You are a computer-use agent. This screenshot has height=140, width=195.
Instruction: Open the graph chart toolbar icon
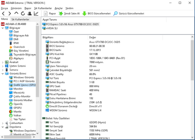coord(36,14)
